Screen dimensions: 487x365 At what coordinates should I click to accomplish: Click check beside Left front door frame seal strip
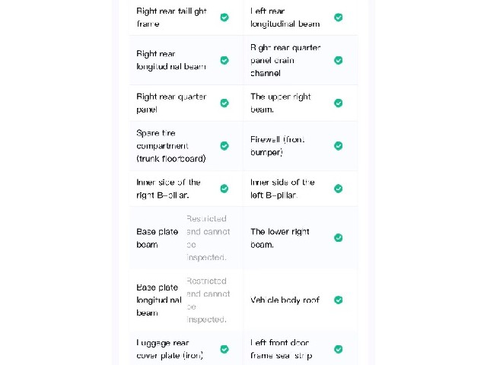[x=338, y=350]
